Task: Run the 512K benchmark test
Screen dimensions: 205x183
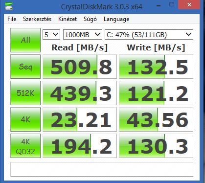Action: (25, 93)
